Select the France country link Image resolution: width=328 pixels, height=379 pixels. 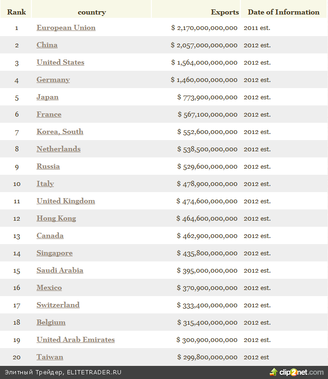point(49,114)
